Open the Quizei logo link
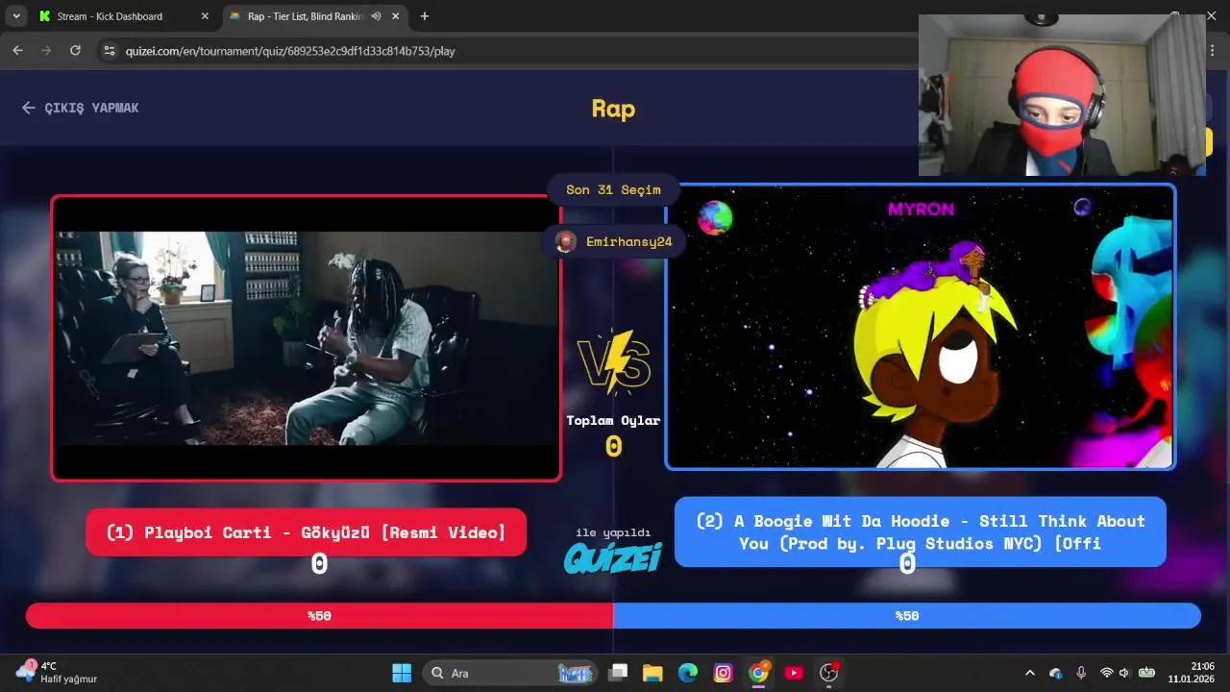This screenshot has height=692, width=1230. click(612, 557)
